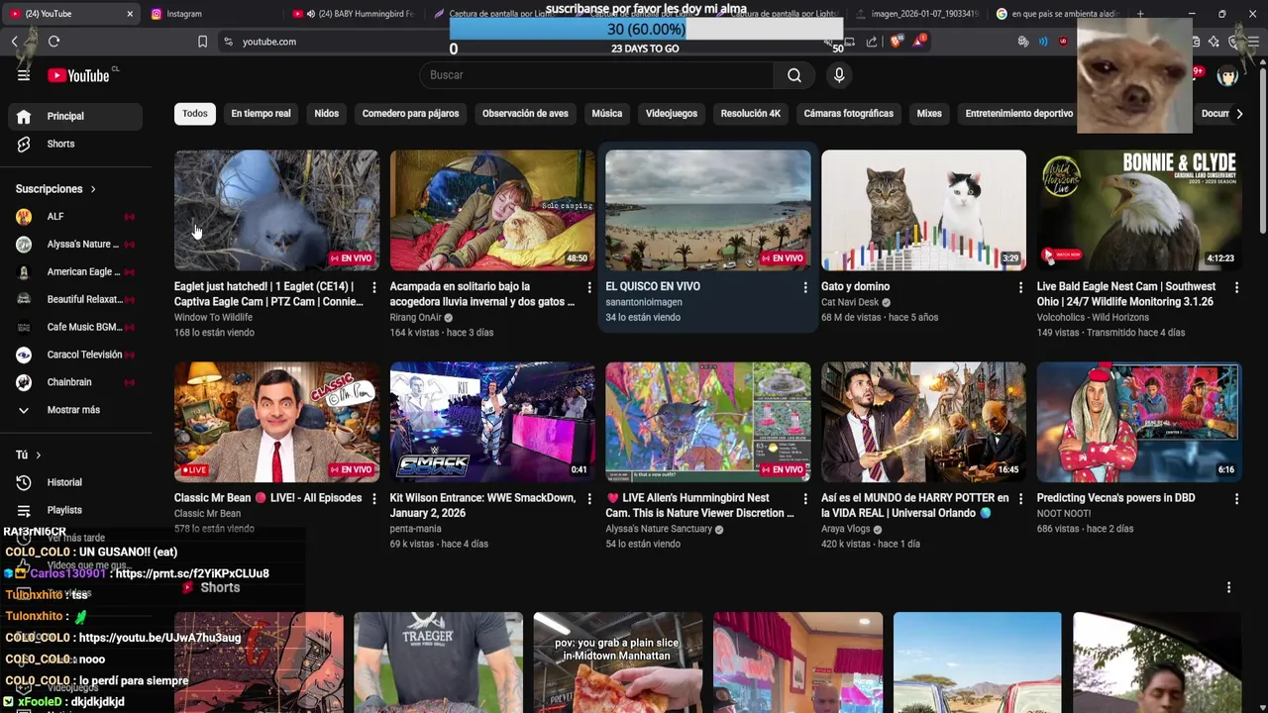
Task: Open options menu for Harry Potter Universal Orlando video
Action: tap(1020, 499)
